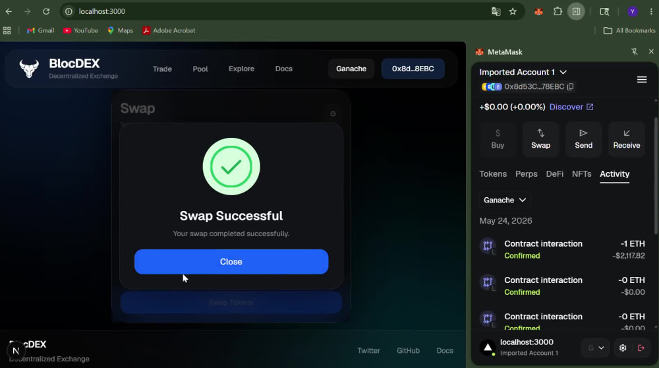Open Twitter footer link

368,350
